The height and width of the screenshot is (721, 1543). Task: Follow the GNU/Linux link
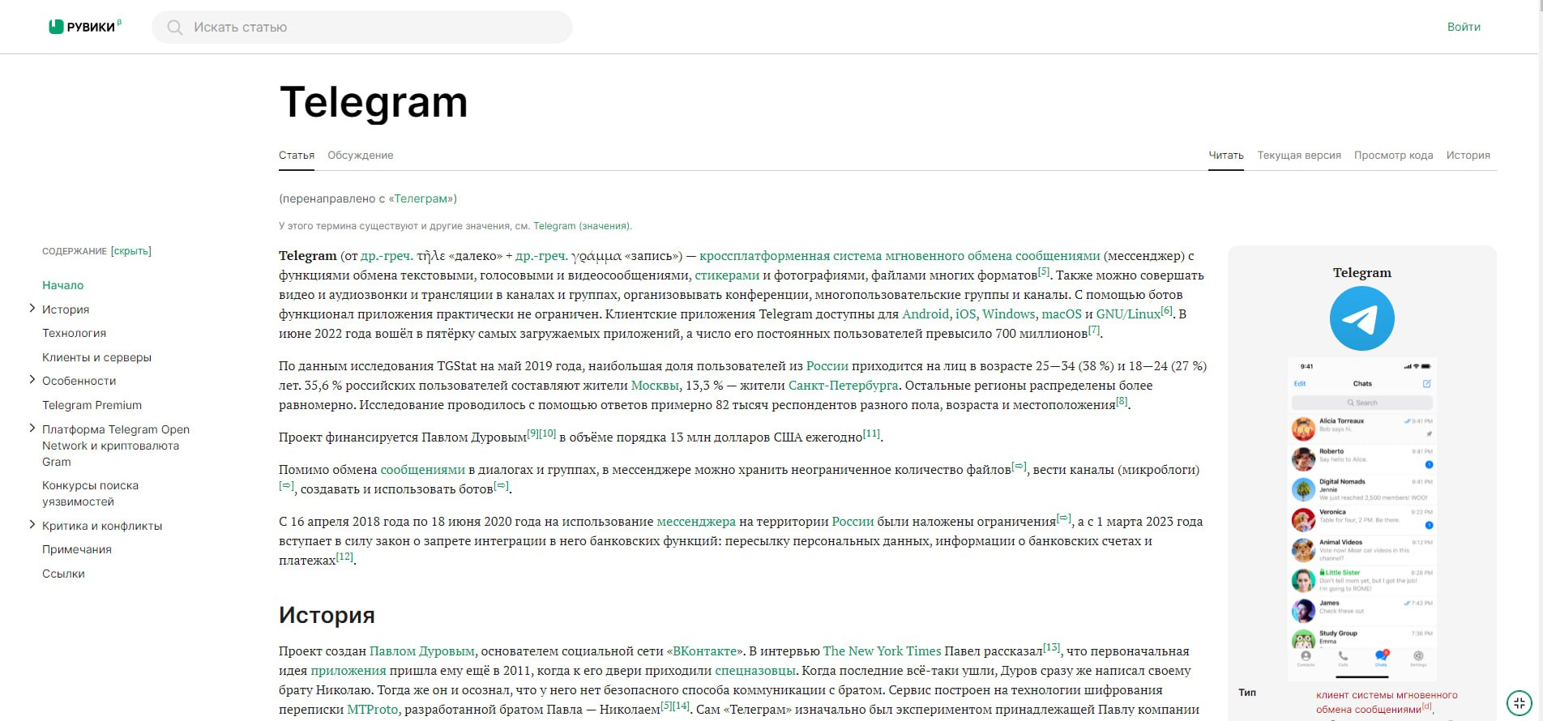(1128, 314)
